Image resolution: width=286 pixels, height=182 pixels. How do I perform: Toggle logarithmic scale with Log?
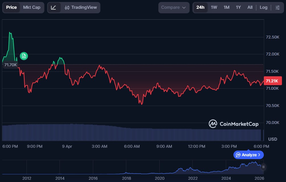[263, 7]
